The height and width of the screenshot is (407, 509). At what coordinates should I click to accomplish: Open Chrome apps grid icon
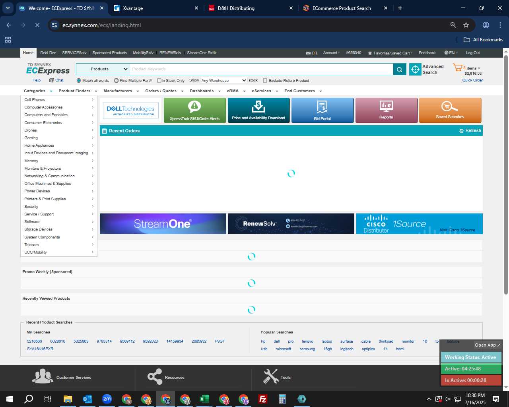[x=8, y=40]
